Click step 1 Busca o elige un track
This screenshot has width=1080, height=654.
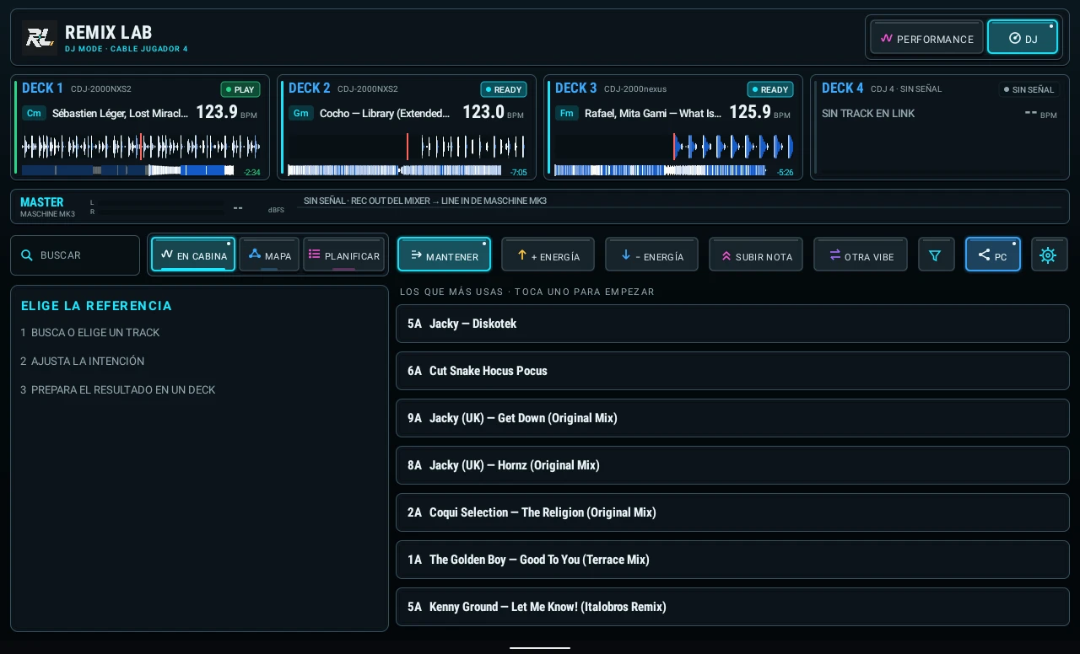point(90,333)
